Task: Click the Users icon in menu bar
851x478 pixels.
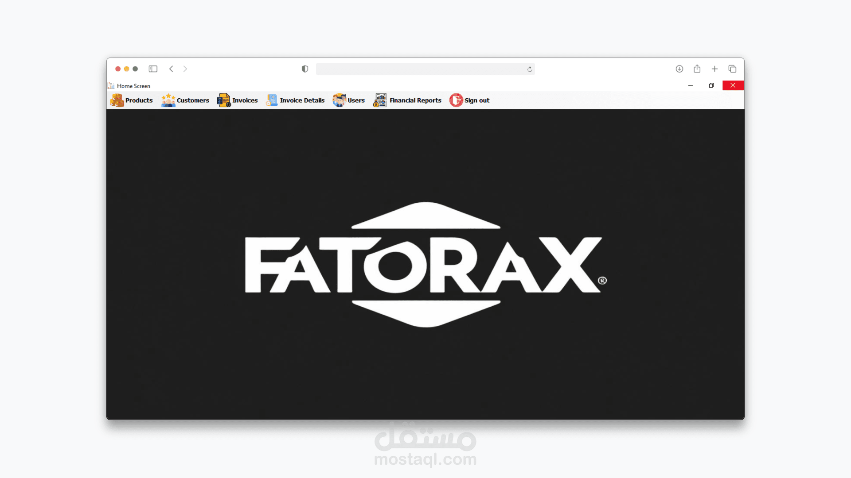Action: click(340, 100)
